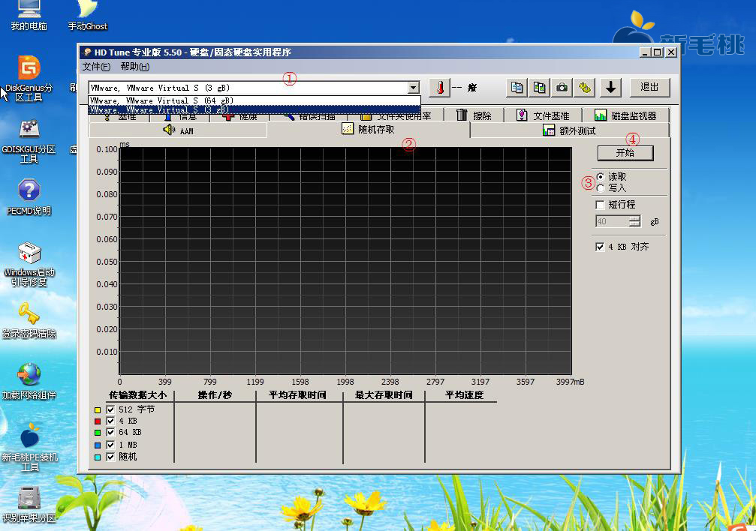This screenshot has width=756, height=531.
Task: Uncheck the 1 MB transfer size checkbox
Action: [110, 445]
